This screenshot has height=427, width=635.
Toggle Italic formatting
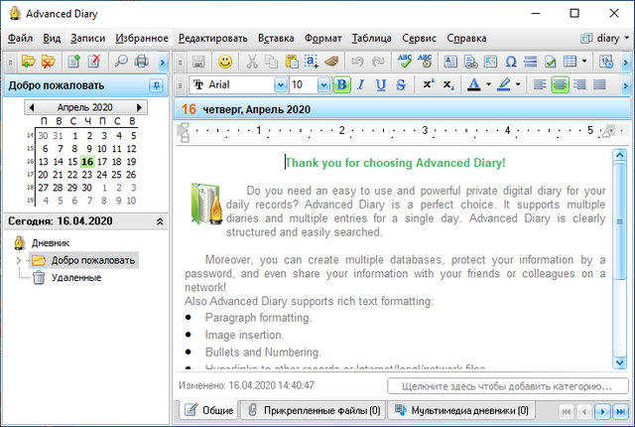[x=361, y=85]
